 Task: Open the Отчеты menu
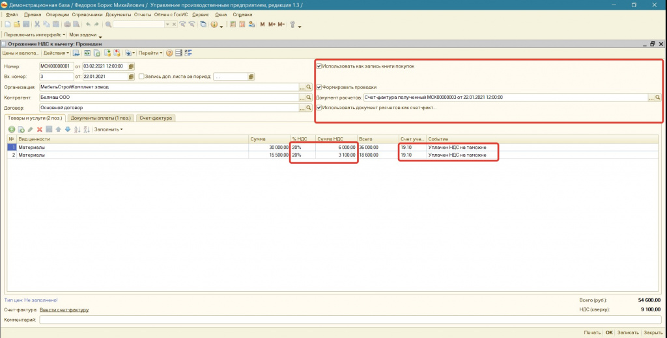point(143,14)
